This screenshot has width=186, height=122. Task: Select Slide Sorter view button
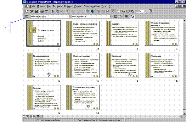(31, 116)
